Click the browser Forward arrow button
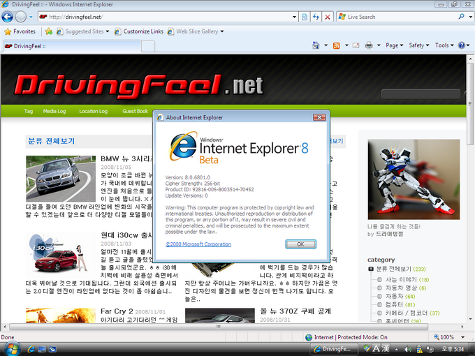The height and width of the screenshot is (356, 475). [x=20, y=17]
